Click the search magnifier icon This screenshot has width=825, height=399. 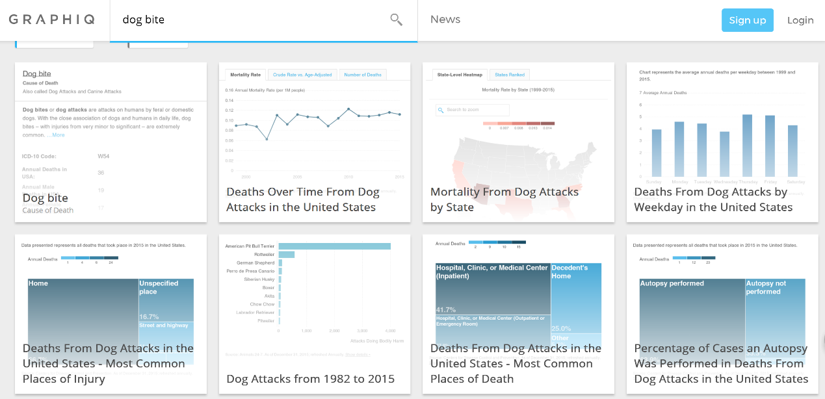[396, 19]
